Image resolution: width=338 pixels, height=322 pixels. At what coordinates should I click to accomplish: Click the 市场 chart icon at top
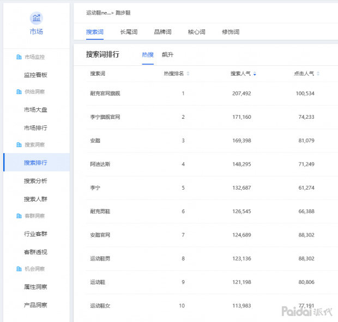pos(36,18)
